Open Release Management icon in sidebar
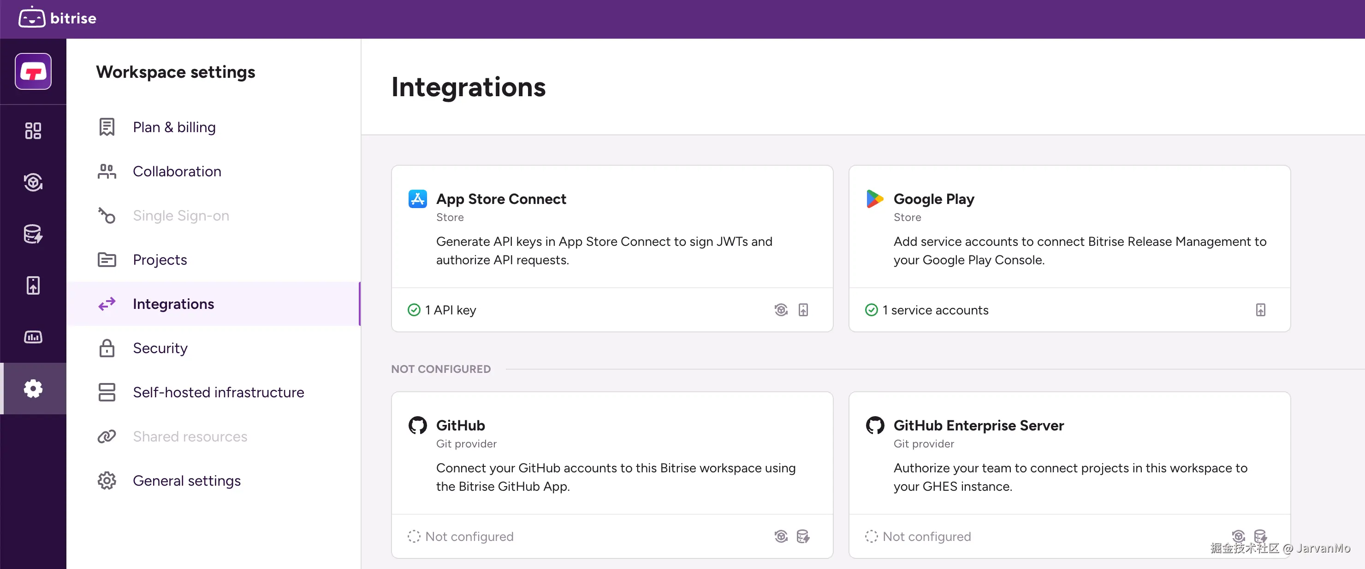Image resolution: width=1365 pixels, height=569 pixels. [33, 285]
